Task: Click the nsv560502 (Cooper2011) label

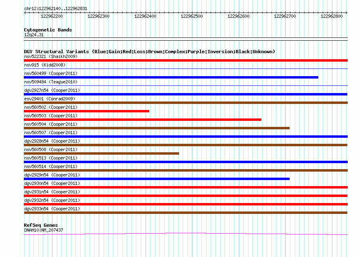Action: 51,107
